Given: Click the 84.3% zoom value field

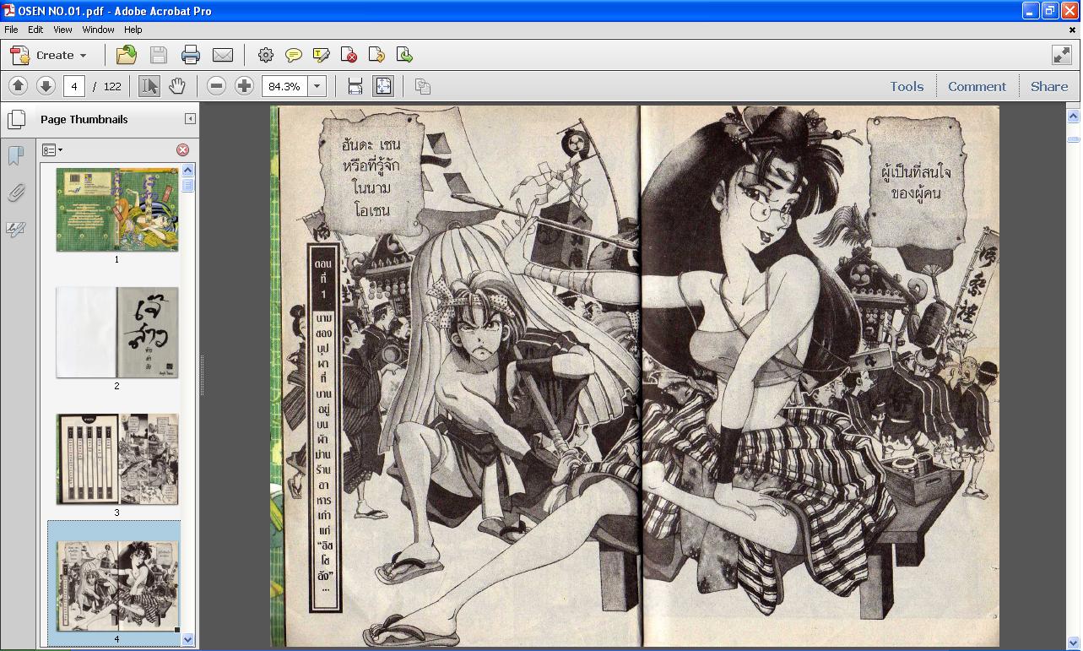Looking at the screenshot, I should pyautogui.click(x=284, y=86).
